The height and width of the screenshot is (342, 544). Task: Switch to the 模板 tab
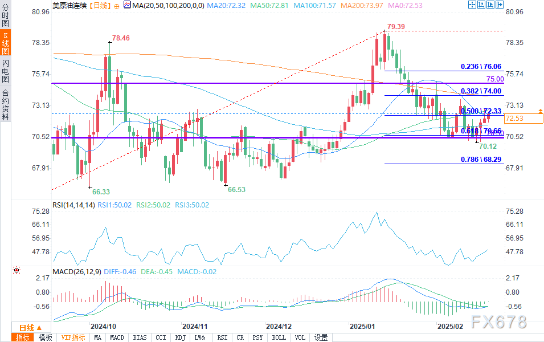pos(45,337)
